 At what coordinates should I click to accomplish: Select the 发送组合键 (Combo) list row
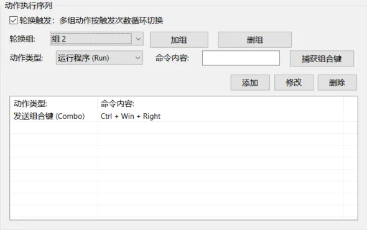pyautogui.click(x=183, y=116)
